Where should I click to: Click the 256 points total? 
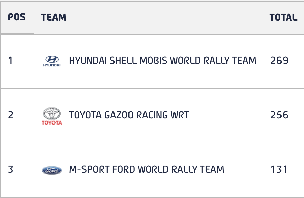tap(279, 115)
